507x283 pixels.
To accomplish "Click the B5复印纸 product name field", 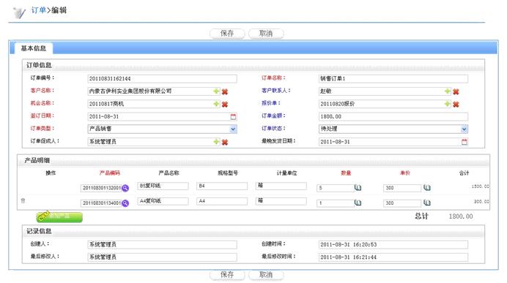I will [x=163, y=186].
